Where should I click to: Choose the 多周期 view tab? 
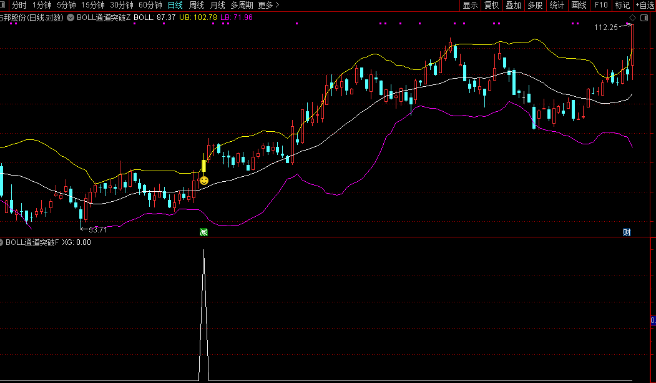242,5
